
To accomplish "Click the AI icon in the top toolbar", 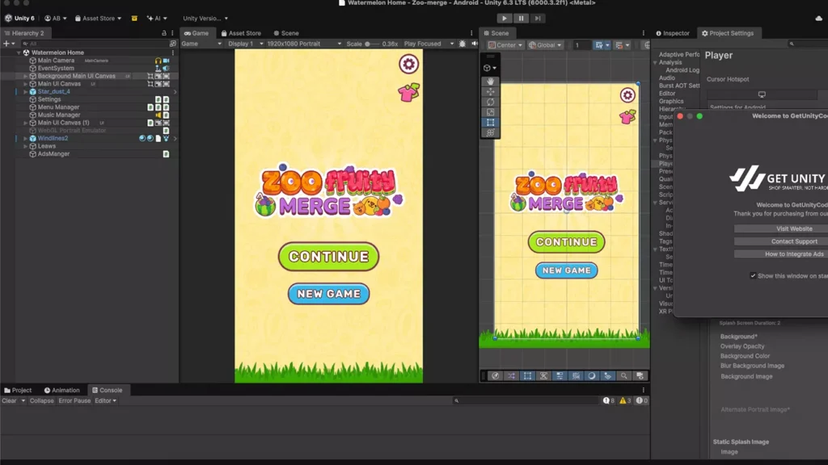I will [150, 18].
